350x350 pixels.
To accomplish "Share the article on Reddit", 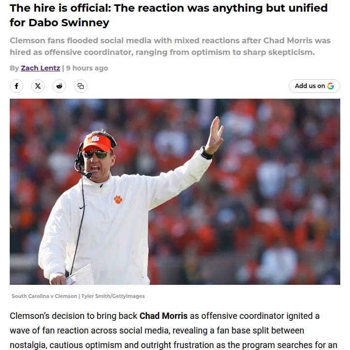I will click(59, 86).
